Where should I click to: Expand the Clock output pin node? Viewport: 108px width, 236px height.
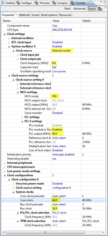[18, 59]
